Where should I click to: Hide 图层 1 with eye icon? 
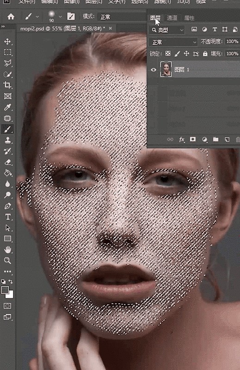pos(154,70)
